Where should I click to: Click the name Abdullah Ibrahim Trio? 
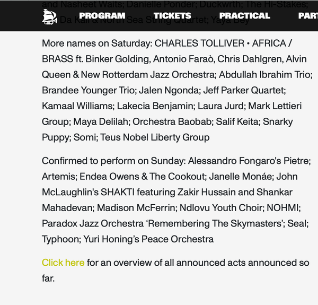click(x=264, y=74)
